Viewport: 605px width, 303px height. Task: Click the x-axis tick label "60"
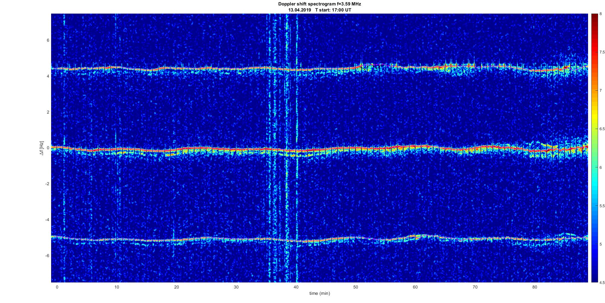[x=415, y=287]
